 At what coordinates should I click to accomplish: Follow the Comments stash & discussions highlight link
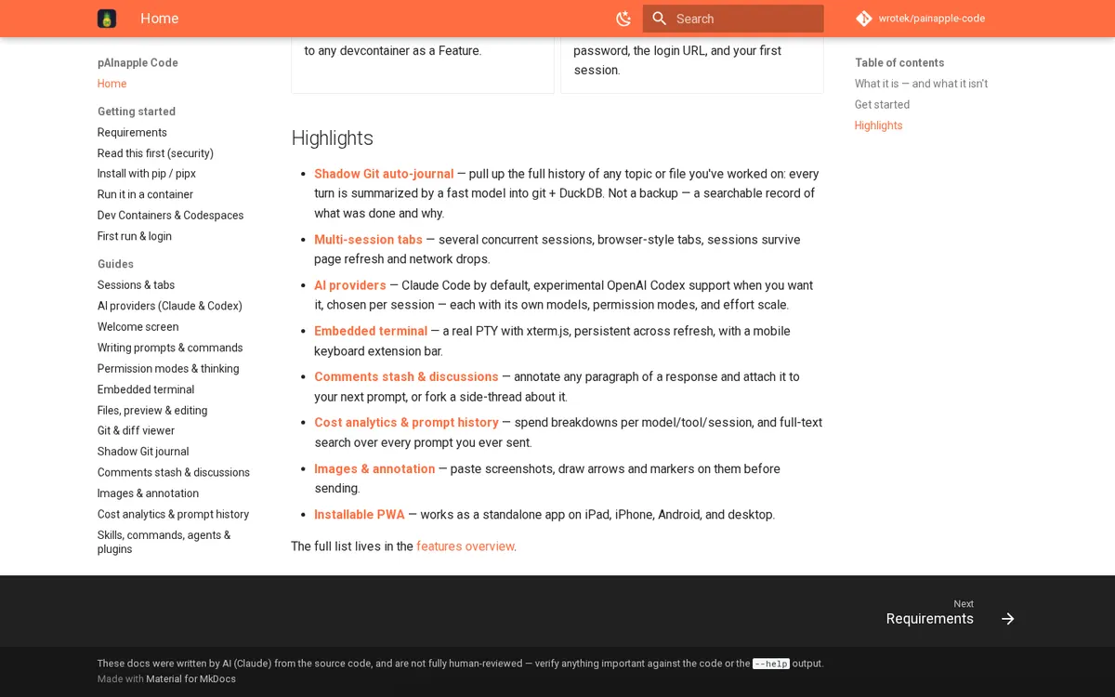click(406, 376)
